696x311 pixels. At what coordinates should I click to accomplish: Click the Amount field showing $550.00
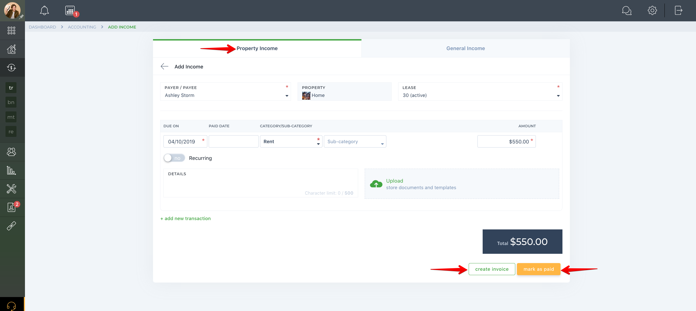click(x=507, y=142)
